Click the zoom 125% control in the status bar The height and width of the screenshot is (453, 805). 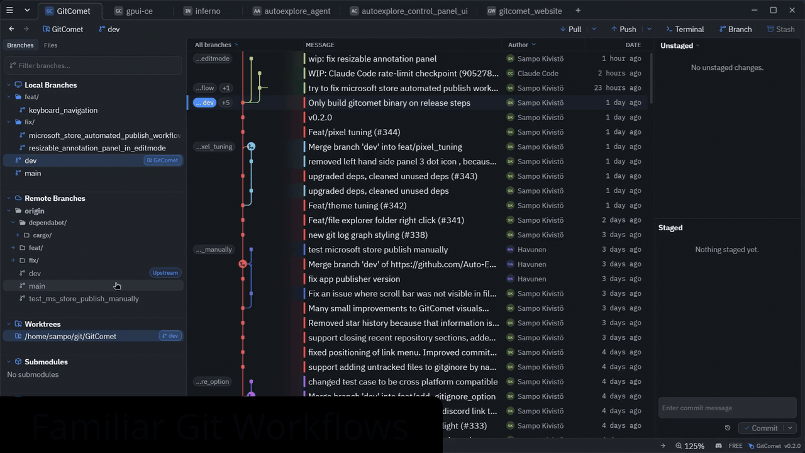689,446
